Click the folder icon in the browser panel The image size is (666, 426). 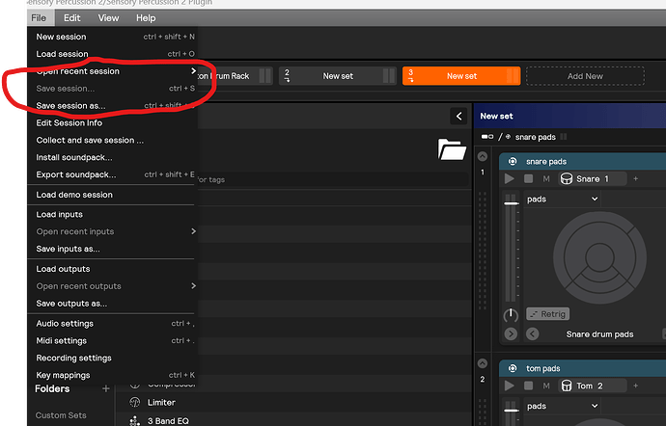click(452, 149)
